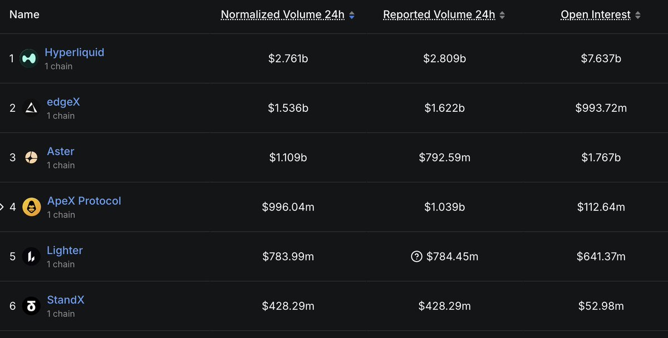Click the Lighter black logo icon
The height and width of the screenshot is (338, 668).
pos(32,257)
